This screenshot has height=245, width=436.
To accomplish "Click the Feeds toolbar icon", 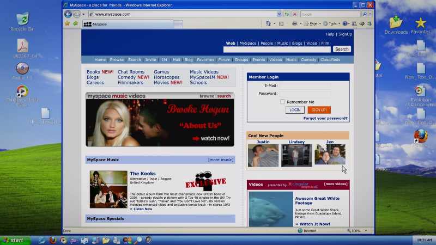I will (281, 24).
